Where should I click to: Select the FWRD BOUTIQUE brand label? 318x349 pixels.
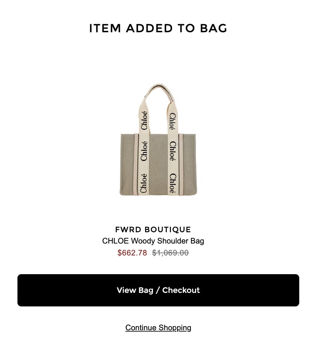(x=153, y=229)
